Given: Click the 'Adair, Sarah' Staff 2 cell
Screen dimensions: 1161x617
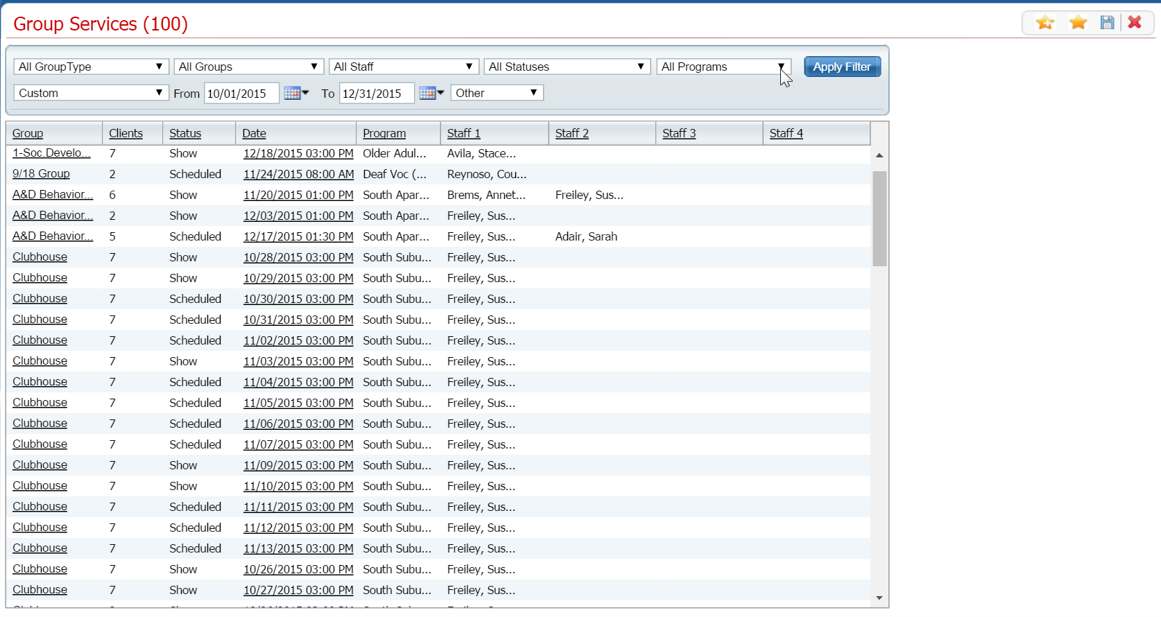Looking at the screenshot, I should [x=586, y=236].
